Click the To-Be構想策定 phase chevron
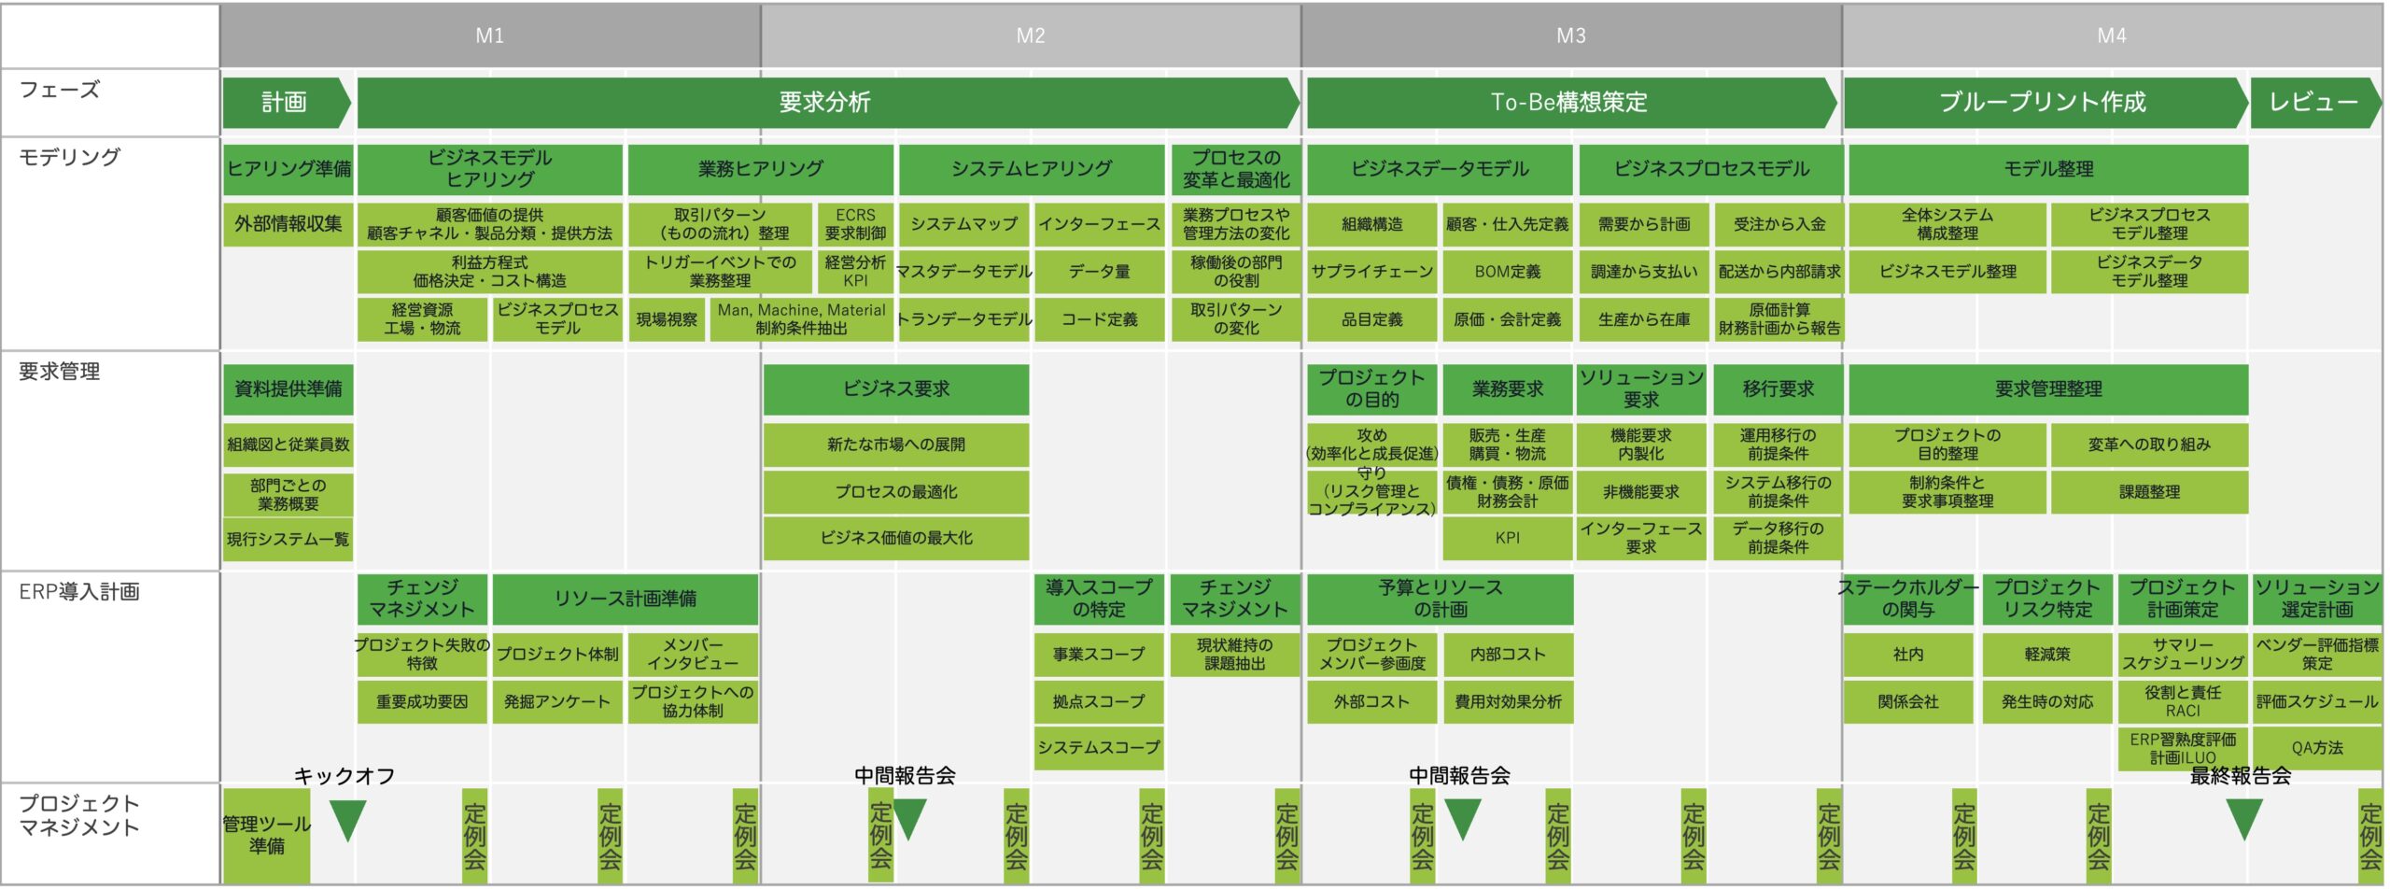This screenshot has height=889, width=2390. click(x=1571, y=103)
